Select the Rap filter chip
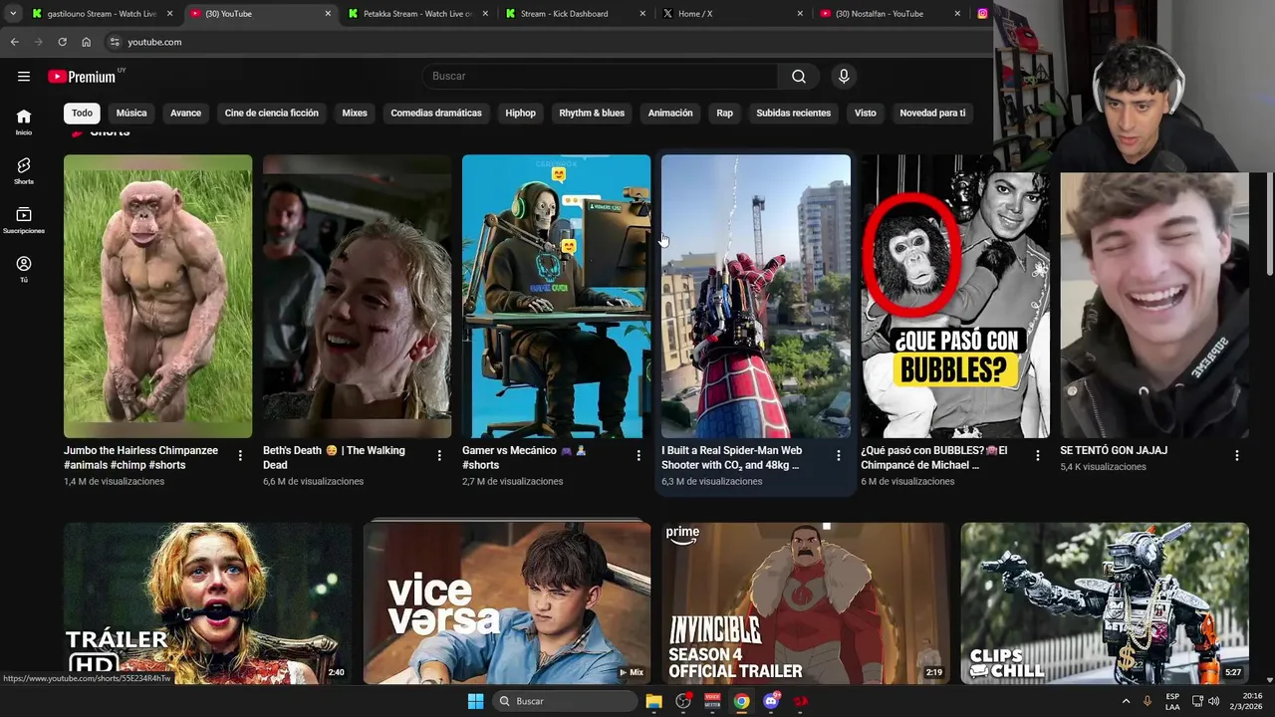This screenshot has height=717, width=1275. click(x=724, y=113)
